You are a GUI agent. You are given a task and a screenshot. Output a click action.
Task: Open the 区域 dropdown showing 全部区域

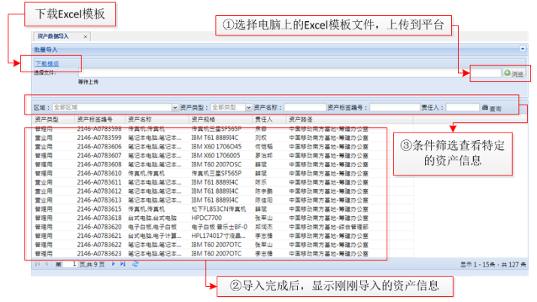(x=175, y=108)
